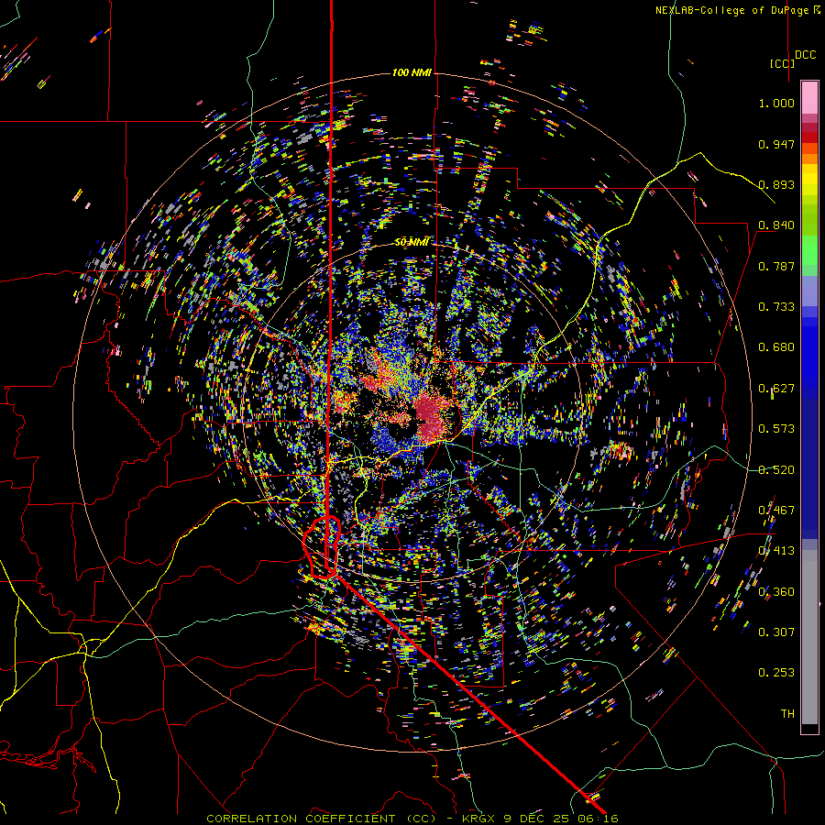825x825 pixels.
Task: Select the 0.840 legend value
Action: click(x=776, y=225)
